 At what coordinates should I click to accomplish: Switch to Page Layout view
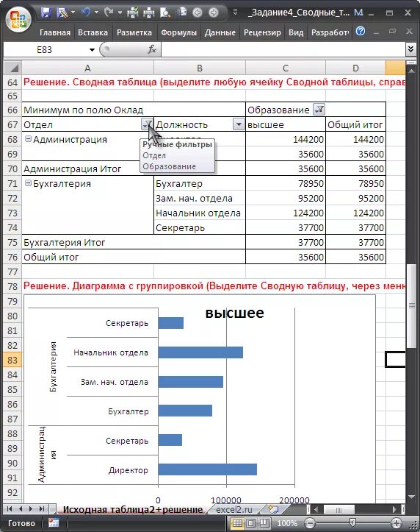[251, 523]
